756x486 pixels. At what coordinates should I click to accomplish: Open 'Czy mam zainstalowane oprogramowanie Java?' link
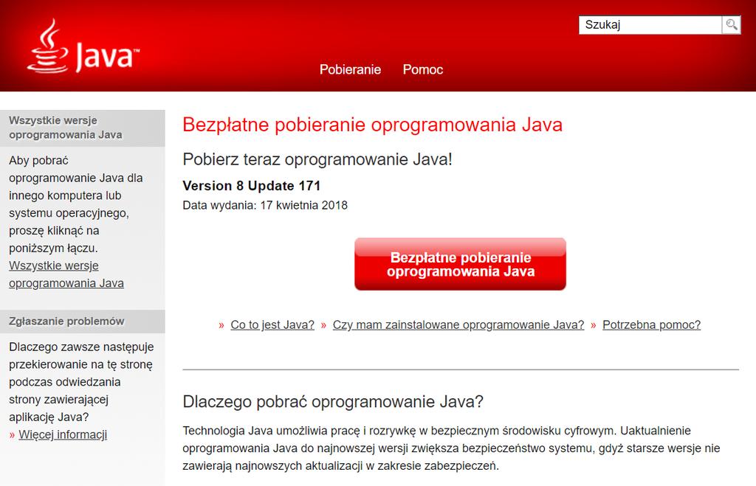pyautogui.click(x=458, y=324)
